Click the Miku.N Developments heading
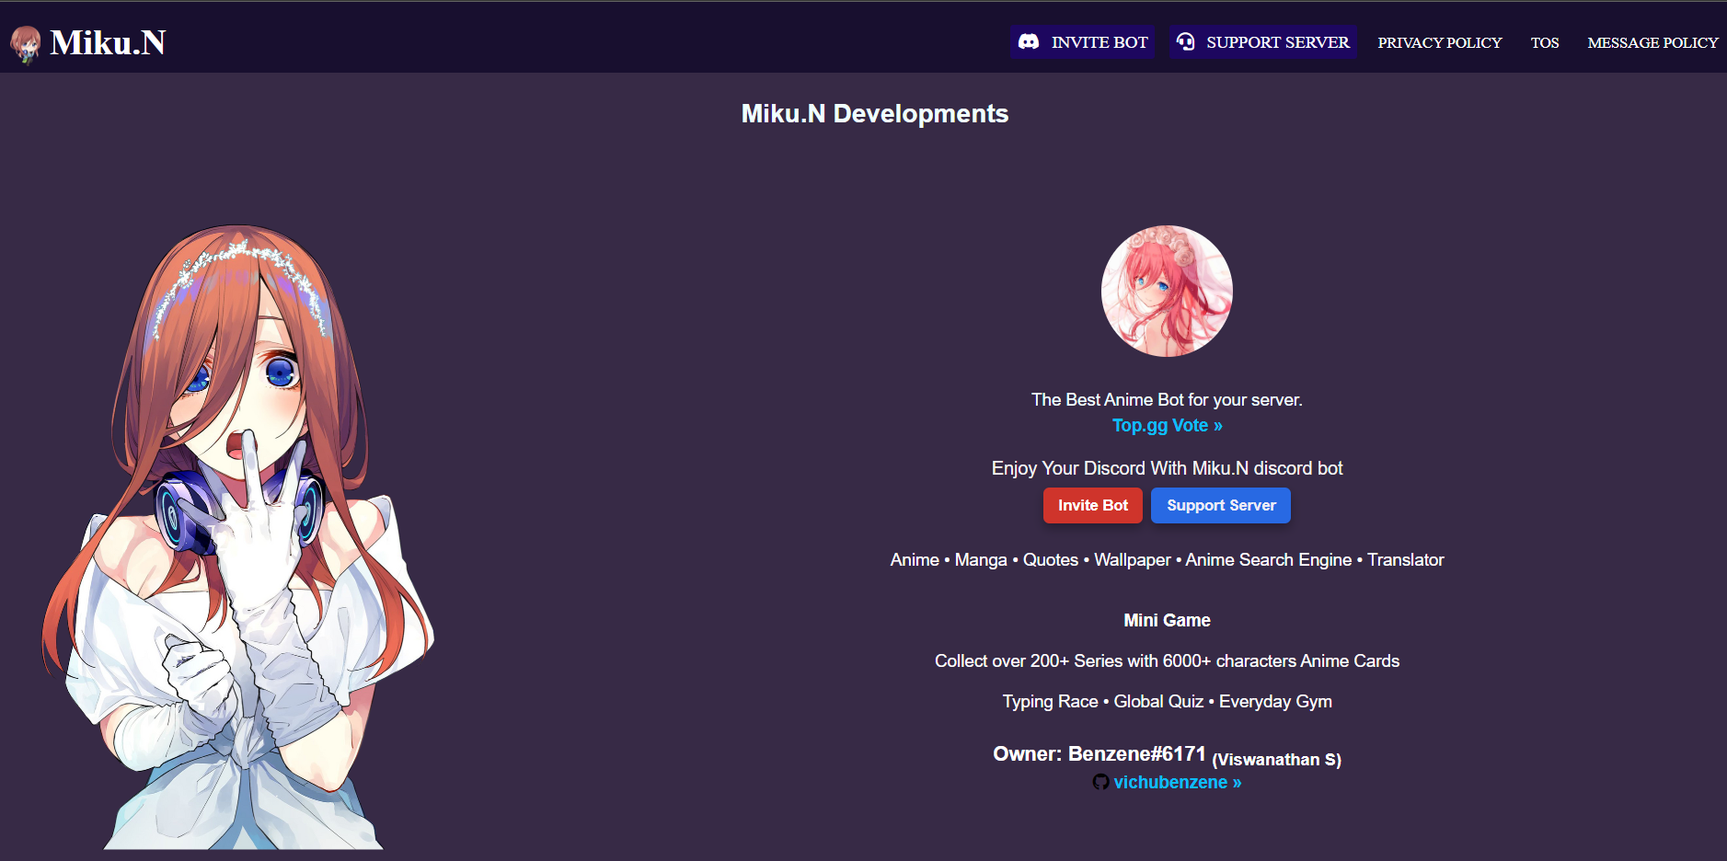This screenshot has height=861, width=1727. pos(875,113)
